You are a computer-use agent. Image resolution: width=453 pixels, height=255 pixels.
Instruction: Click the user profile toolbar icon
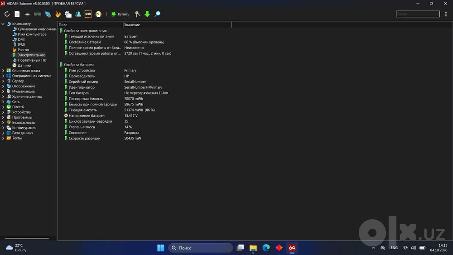pyautogui.click(x=78, y=14)
